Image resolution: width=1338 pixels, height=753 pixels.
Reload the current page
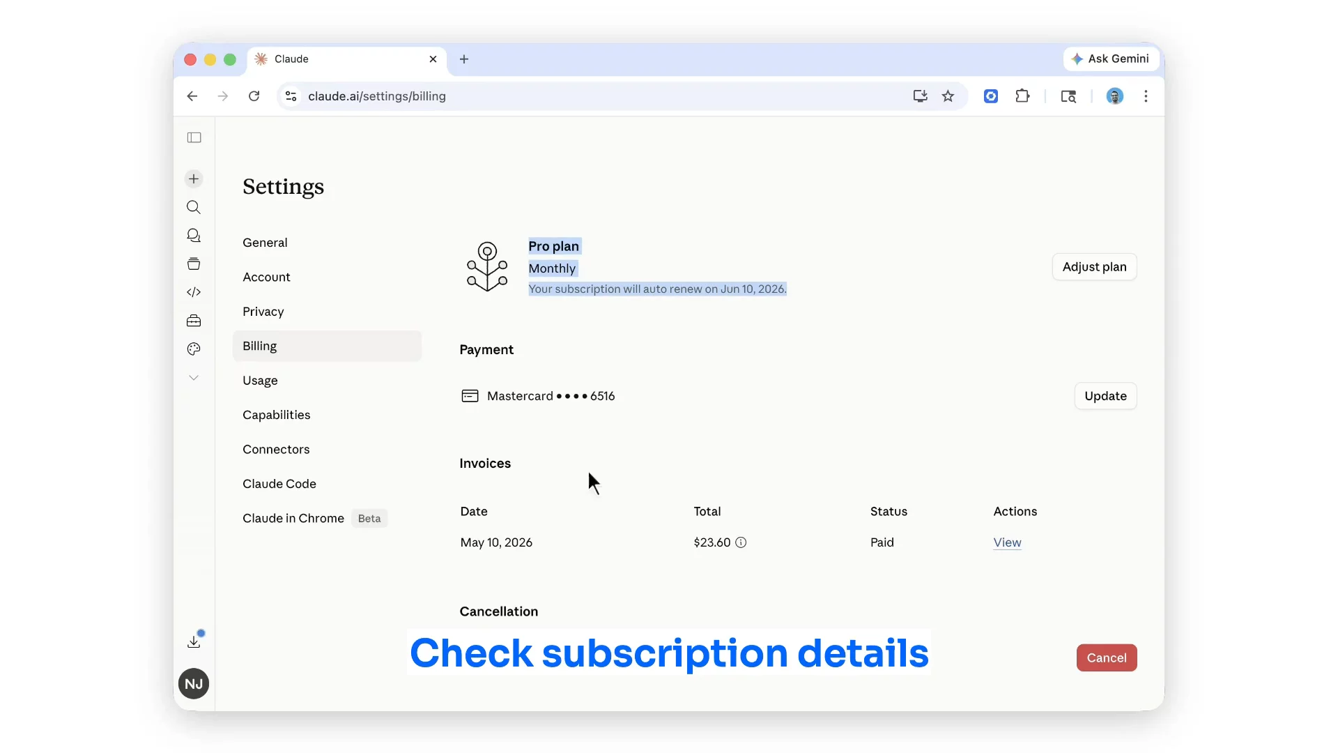[254, 96]
